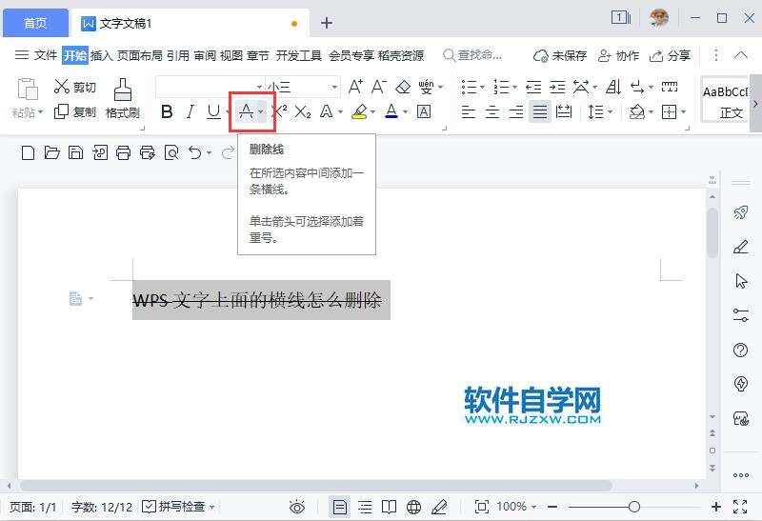
Task: Open highlight color dropdown arrow
Action: click(x=372, y=112)
